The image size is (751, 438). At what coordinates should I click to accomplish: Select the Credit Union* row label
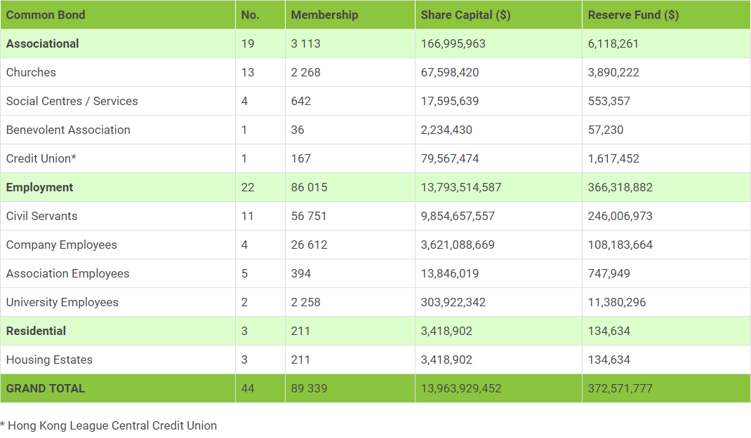click(x=41, y=158)
